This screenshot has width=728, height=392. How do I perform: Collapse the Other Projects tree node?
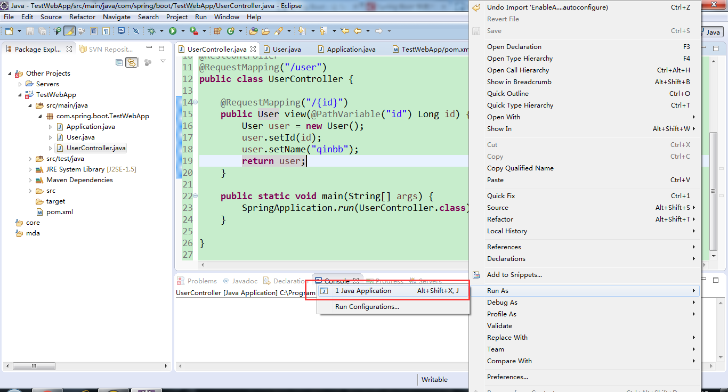pos(10,73)
